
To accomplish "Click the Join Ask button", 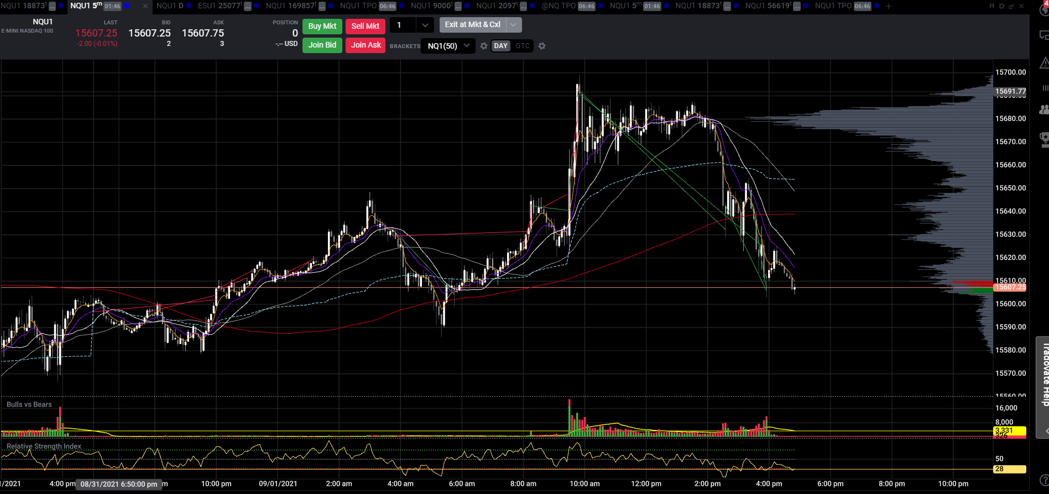I will (x=366, y=45).
